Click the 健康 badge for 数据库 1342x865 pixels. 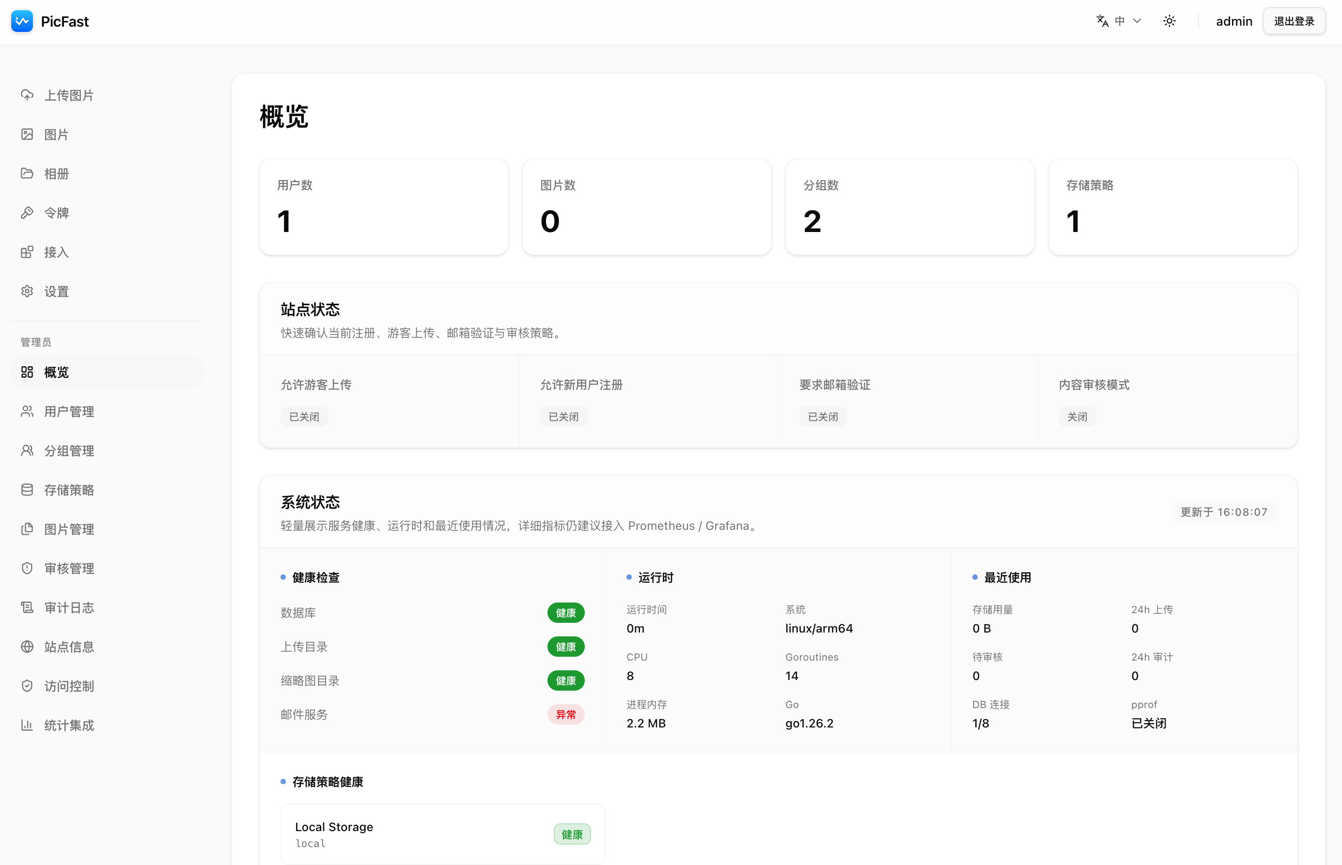[566, 613]
